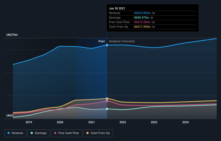The height and width of the screenshot is (141, 221).
Task: Click the 2019 x-axis label
Action: pyautogui.click(x=29, y=122)
